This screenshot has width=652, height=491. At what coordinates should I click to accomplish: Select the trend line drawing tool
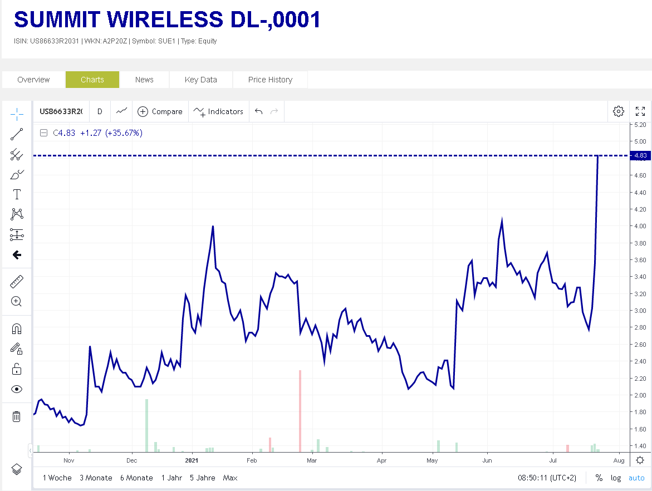[17, 134]
